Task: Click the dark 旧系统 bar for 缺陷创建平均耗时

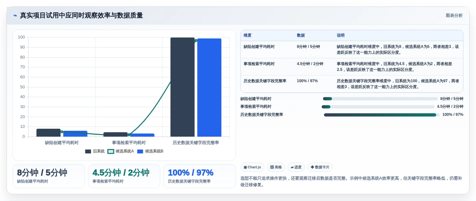Action: pyautogui.click(x=49, y=133)
